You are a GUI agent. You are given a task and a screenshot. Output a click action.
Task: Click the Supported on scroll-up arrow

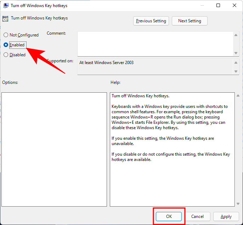click(x=236, y=63)
